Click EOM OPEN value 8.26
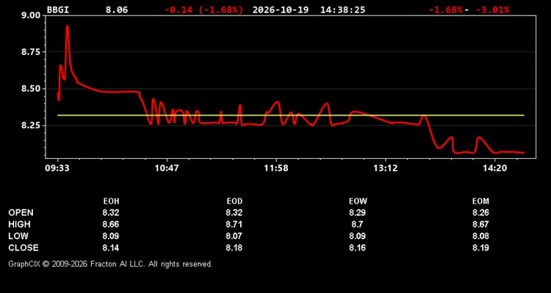Image resolution: width=551 pixels, height=293 pixels. click(480, 212)
